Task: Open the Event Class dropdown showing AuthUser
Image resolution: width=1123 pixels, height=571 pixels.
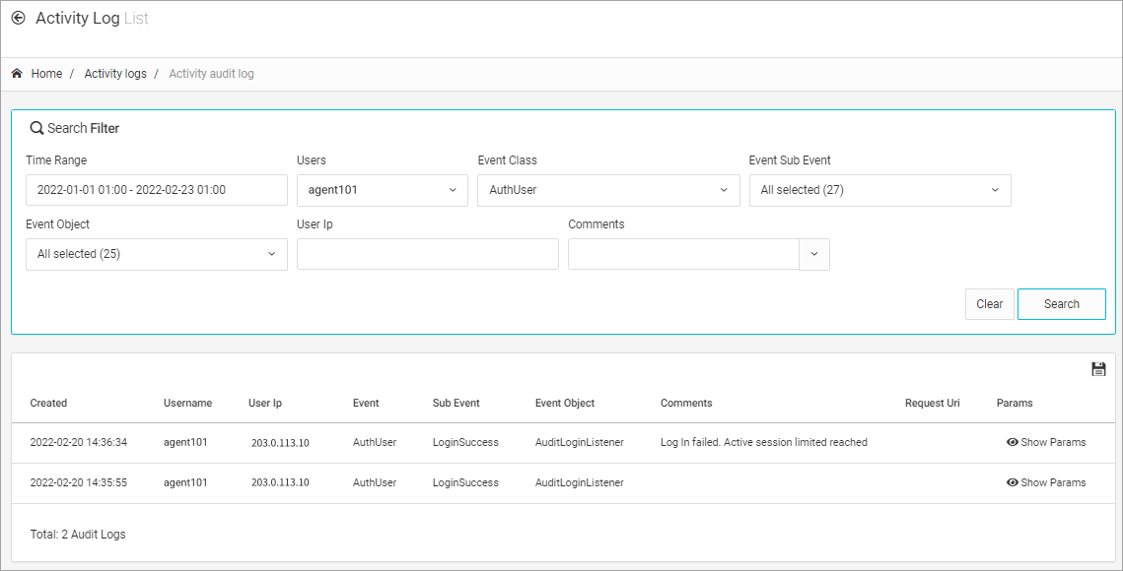Action: (x=608, y=190)
